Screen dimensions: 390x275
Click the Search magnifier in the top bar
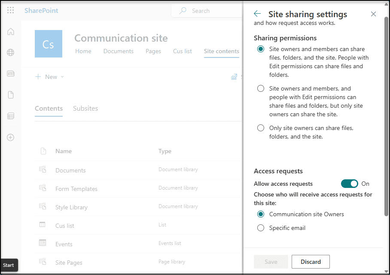pyautogui.click(x=183, y=10)
